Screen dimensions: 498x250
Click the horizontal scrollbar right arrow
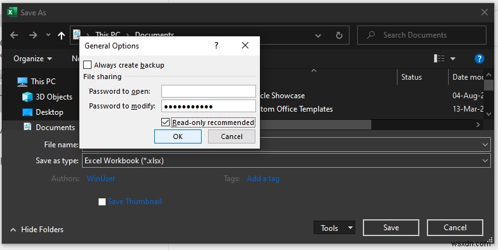pyautogui.click(x=478, y=125)
